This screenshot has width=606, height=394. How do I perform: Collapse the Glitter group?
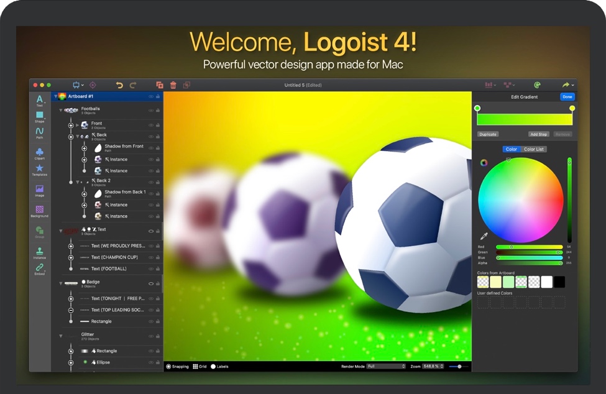61,336
